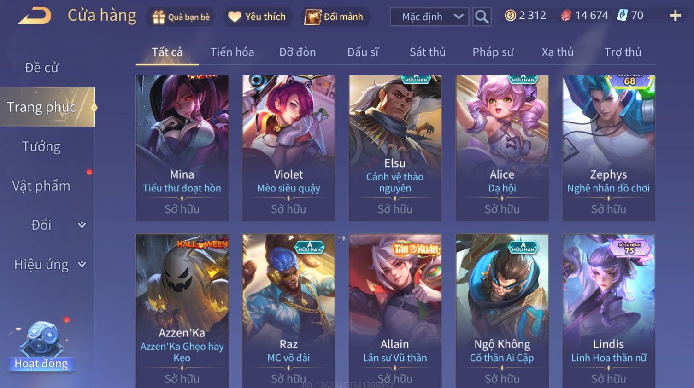This screenshot has width=694, height=388.
Task: Open the Tướng sidebar menu
Action: click(x=41, y=146)
